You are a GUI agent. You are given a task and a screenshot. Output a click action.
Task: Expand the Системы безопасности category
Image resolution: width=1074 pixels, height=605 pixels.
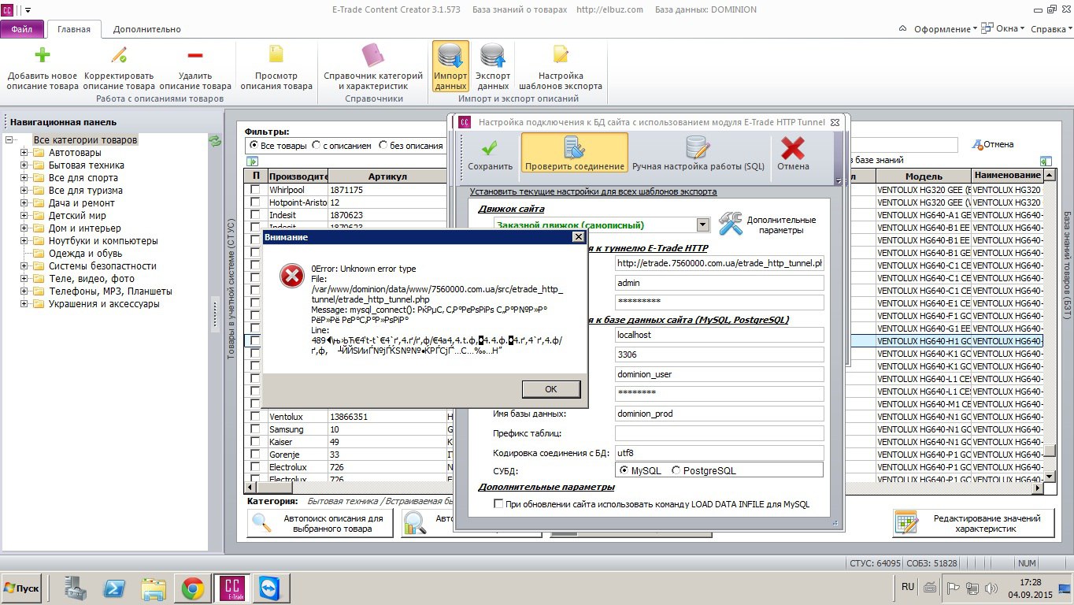(x=24, y=266)
